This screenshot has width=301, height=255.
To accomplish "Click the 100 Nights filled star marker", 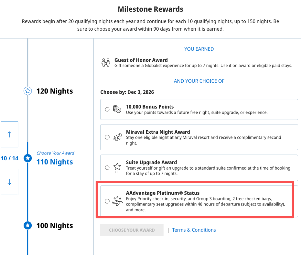I will [28, 225].
